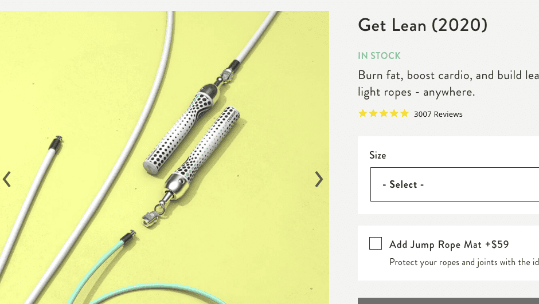Image resolution: width=539 pixels, height=304 pixels.
Task: Click the fourth yellow rating star
Action: [395, 113]
